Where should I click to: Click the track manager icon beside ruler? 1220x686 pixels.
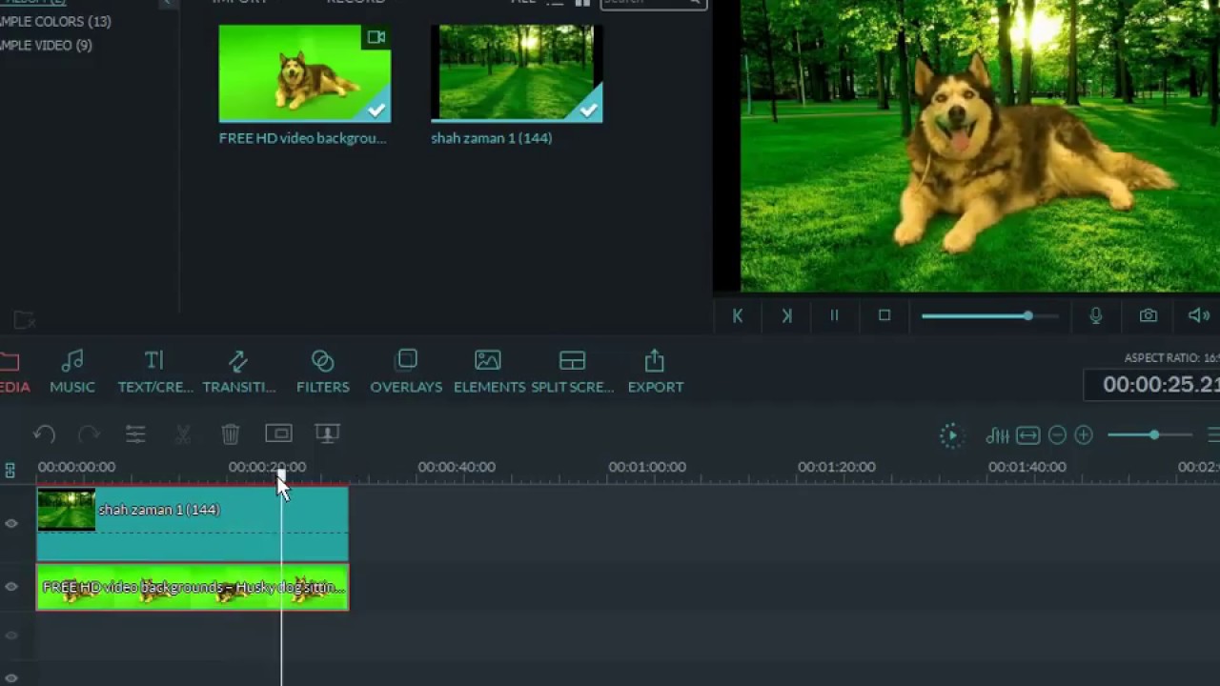click(x=10, y=471)
